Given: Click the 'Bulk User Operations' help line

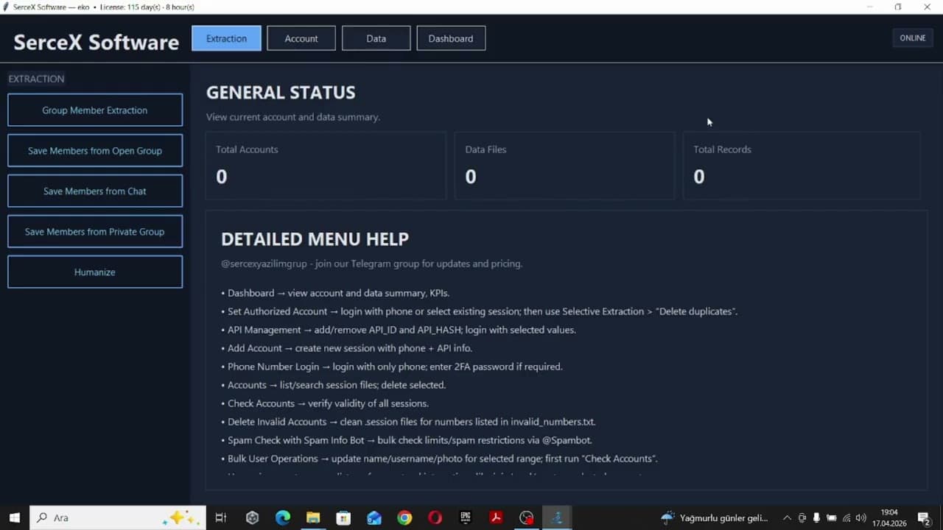Looking at the screenshot, I should 439,459.
